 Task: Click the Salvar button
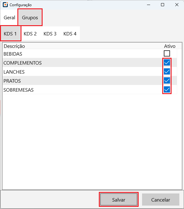119,200
